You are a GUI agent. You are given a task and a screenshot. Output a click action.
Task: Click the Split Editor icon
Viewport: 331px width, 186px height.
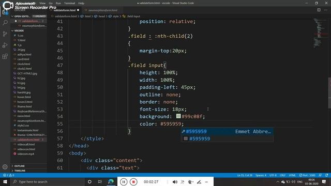pos(319,10)
